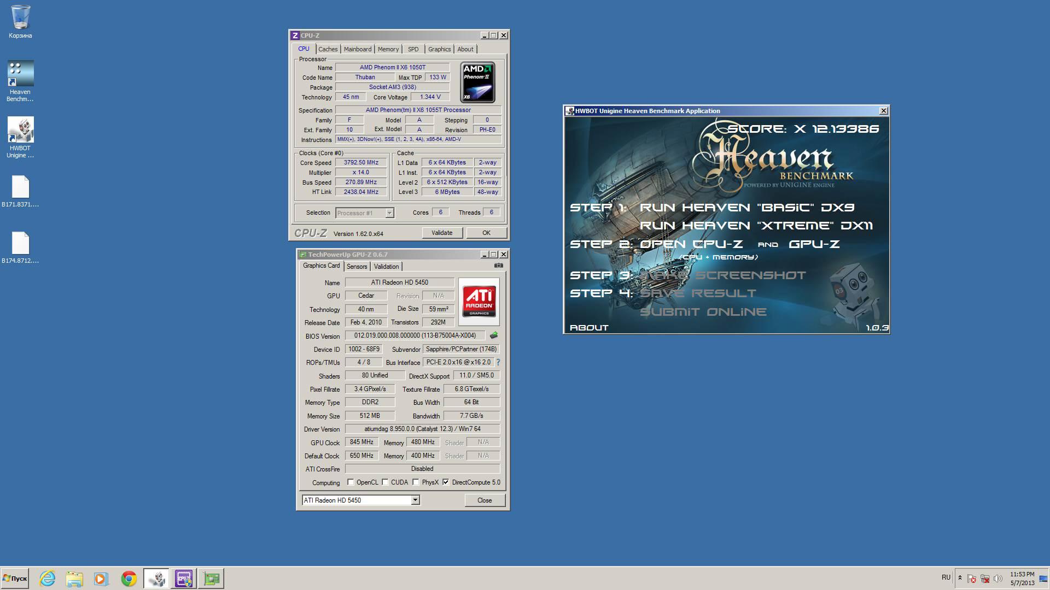Switch to GPU-Z in taskbar
This screenshot has height=590, width=1050.
point(211,579)
